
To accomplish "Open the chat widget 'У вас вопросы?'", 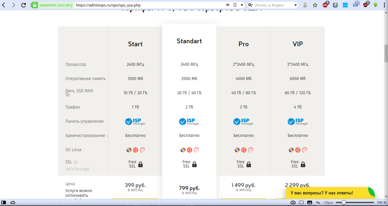I will pyautogui.click(x=330, y=193).
